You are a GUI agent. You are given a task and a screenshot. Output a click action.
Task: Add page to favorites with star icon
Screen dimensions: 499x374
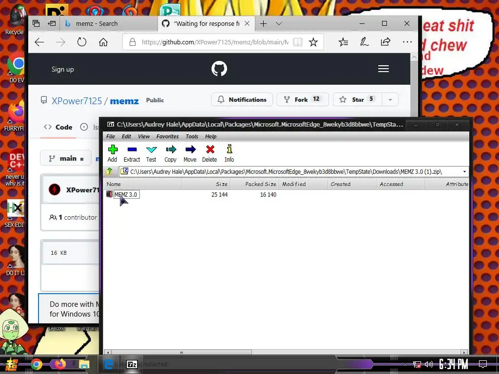tap(313, 42)
